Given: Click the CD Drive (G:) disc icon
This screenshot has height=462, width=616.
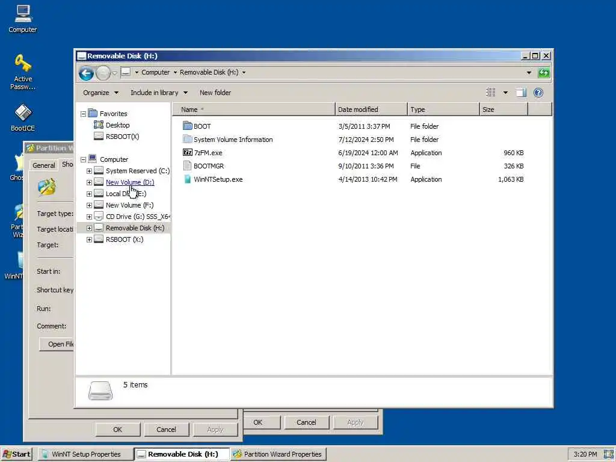Looking at the screenshot, I should [99, 216].
